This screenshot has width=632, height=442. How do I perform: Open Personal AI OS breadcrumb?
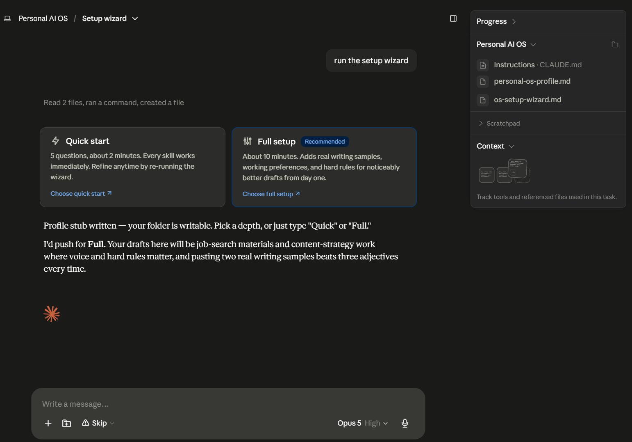click(43, 18)
